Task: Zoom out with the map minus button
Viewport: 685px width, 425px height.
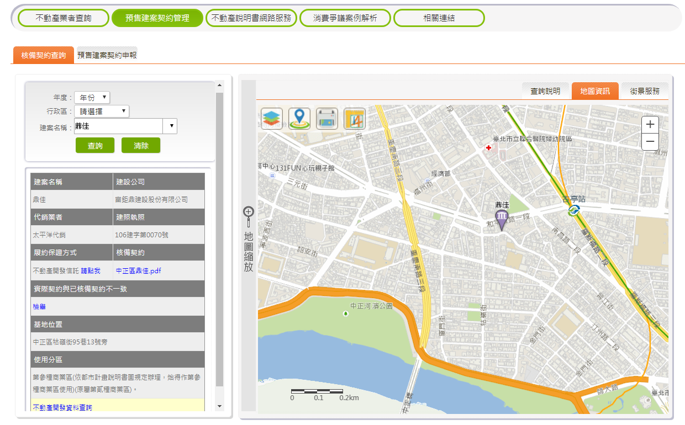Action: point(650,142)
